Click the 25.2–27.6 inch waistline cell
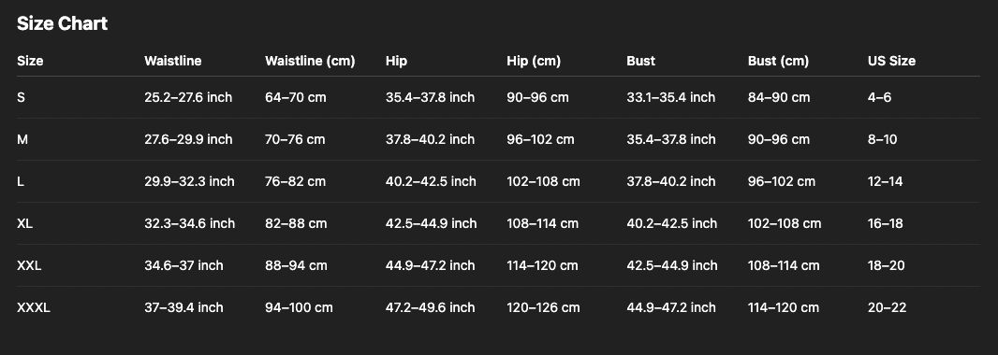998x355 pixels. (x=188, y=97)
